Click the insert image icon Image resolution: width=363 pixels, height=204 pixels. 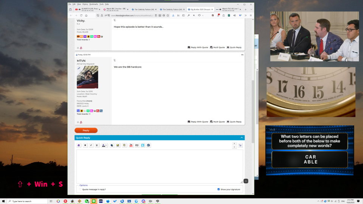click(x=118, y=145)
